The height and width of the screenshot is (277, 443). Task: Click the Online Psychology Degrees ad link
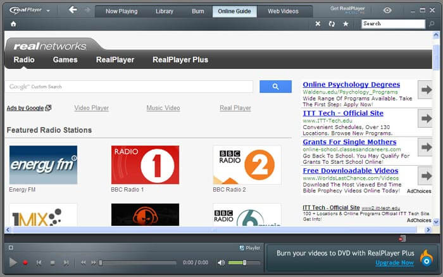coord(351,84)
